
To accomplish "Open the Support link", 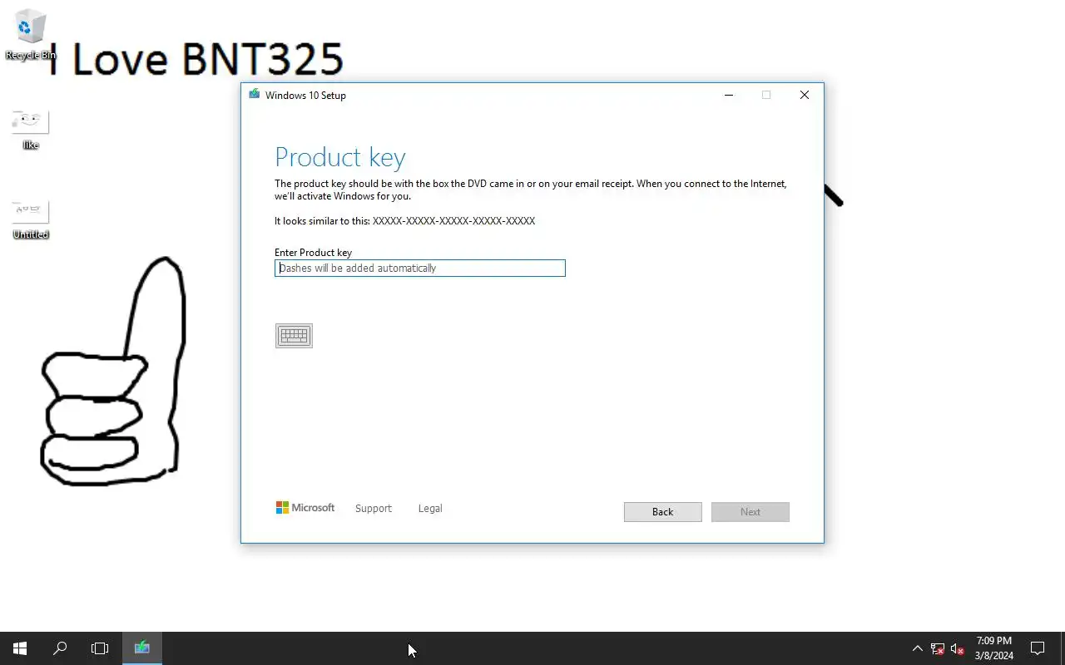I will pyautogui.click(x=374, y=508).
